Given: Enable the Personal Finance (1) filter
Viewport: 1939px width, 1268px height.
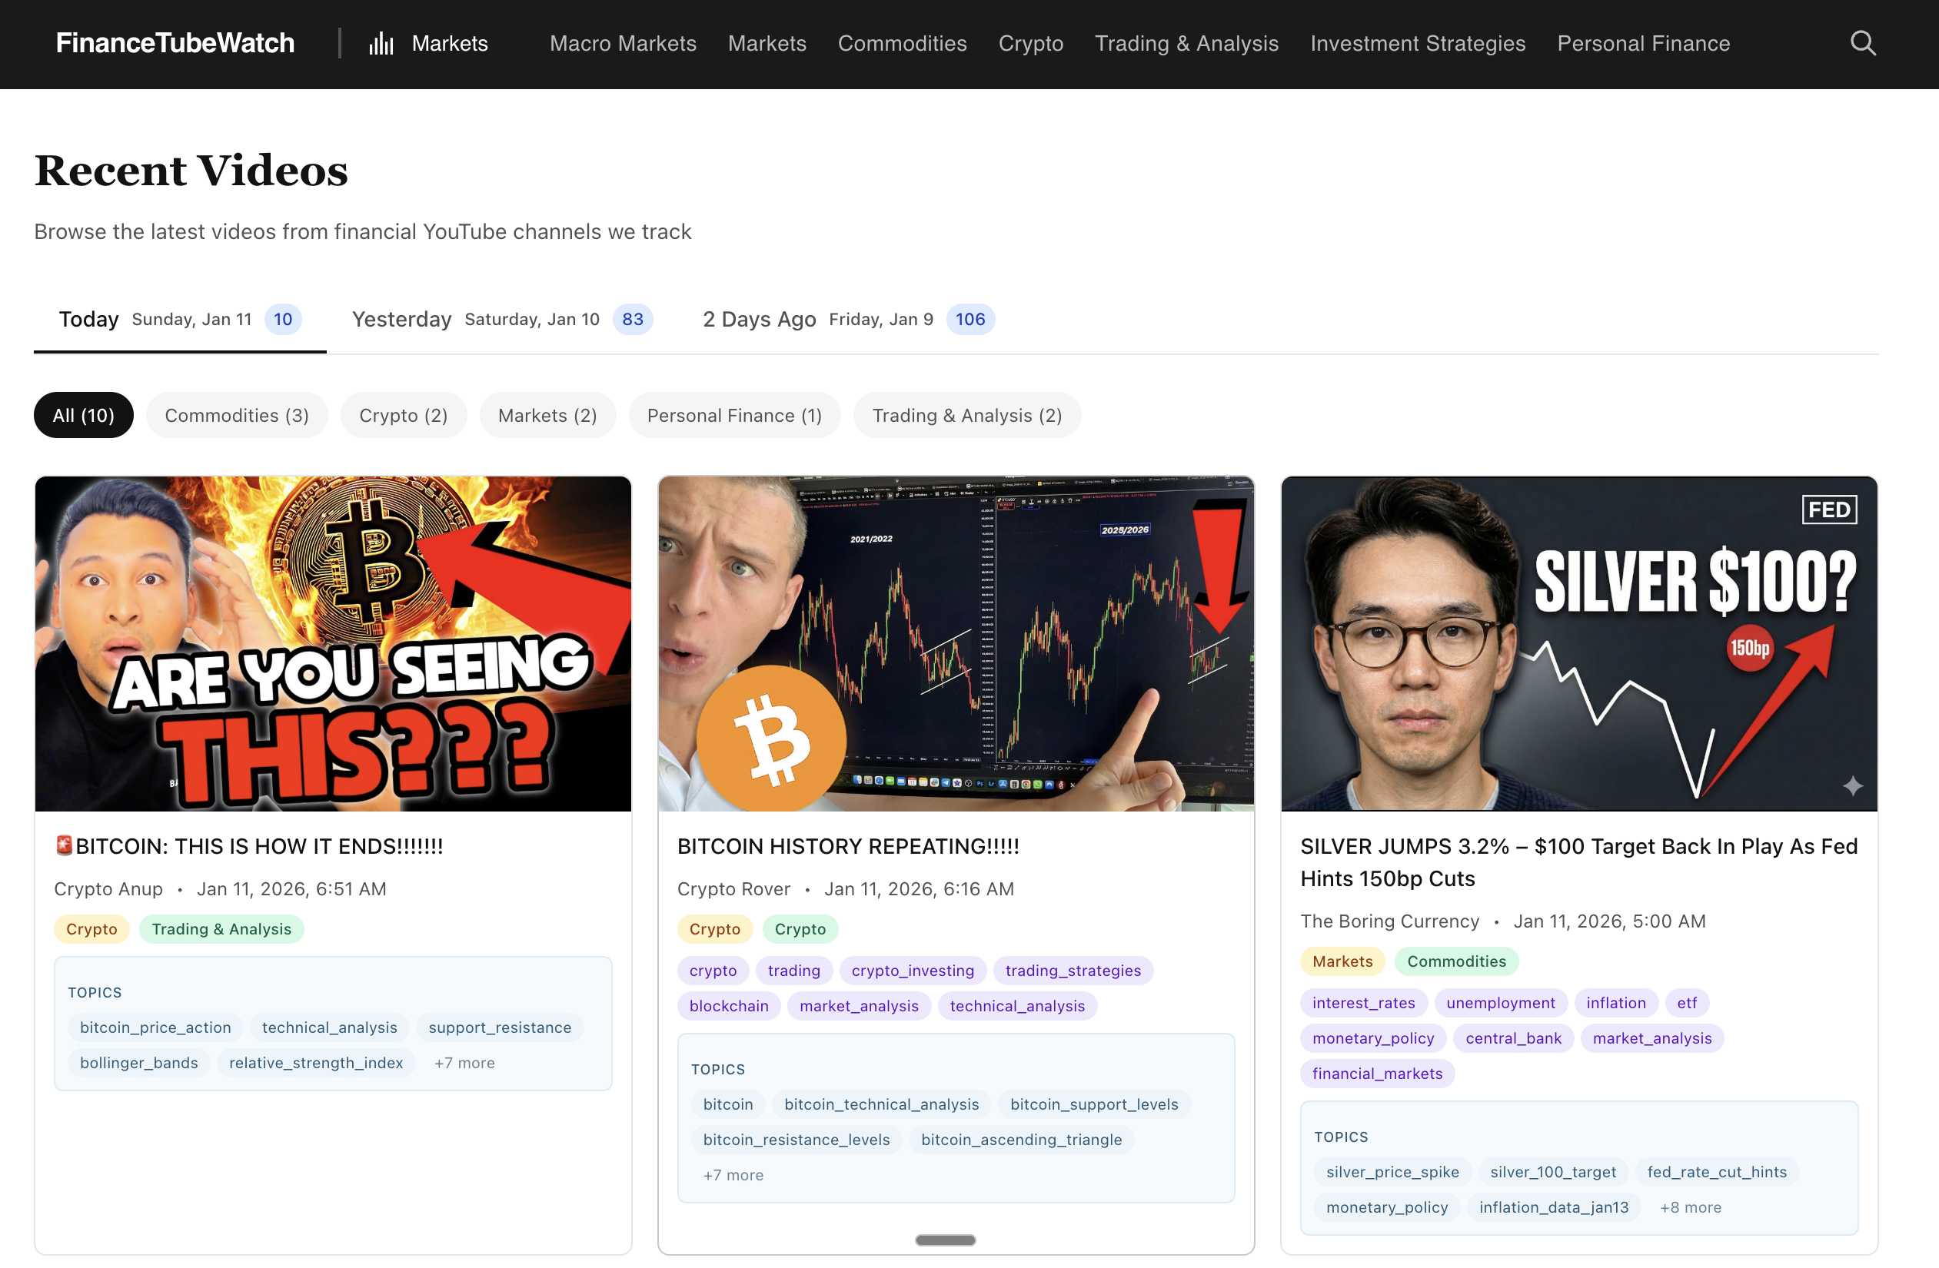Looking at the screenshot, I should pyautogui.click(x=733, y=415).
